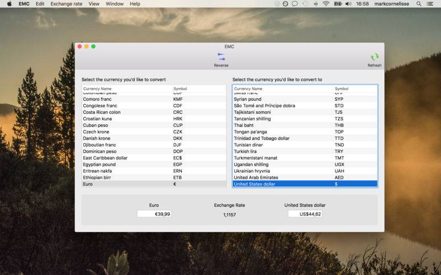
Task: Open the Window menu
Action: [x=115, y=4]
